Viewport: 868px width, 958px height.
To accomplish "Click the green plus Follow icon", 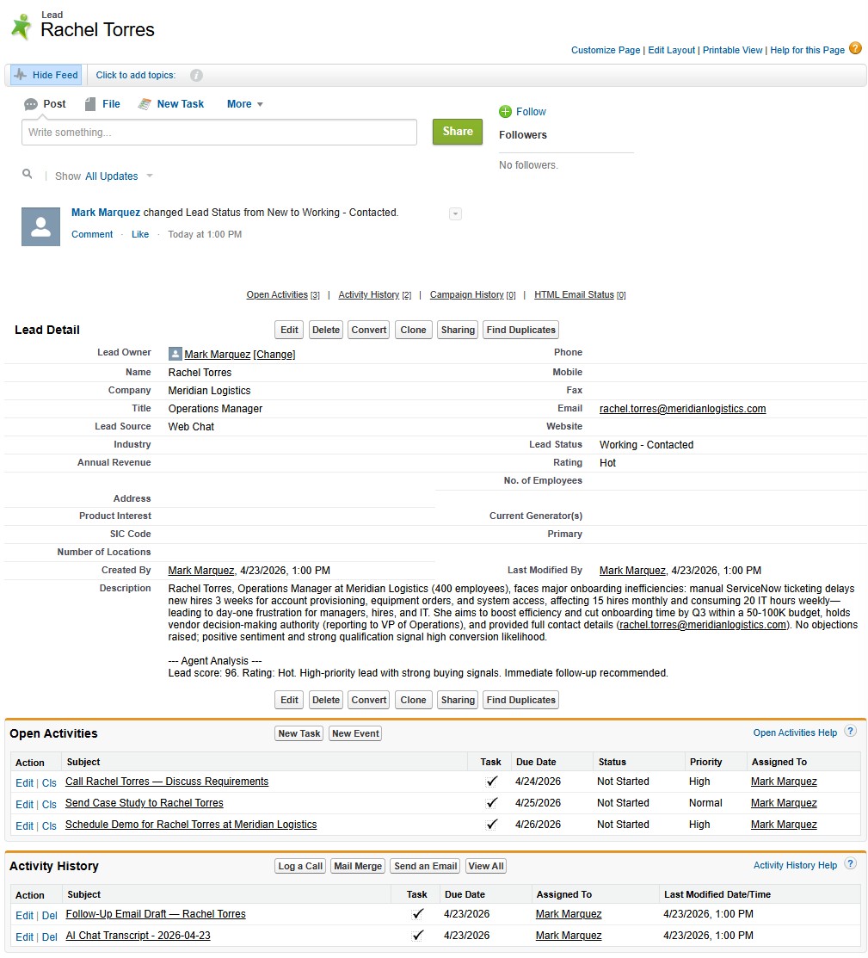I will pyautogui.click(x=506, y=111).
